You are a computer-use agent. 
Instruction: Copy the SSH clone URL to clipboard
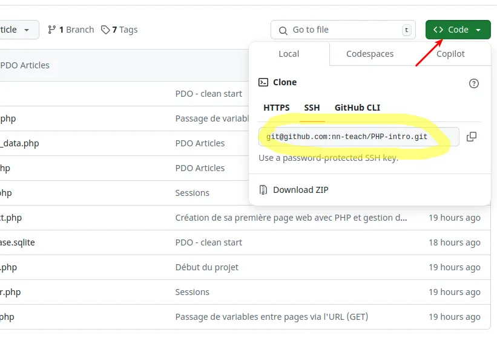click(472, 137)
